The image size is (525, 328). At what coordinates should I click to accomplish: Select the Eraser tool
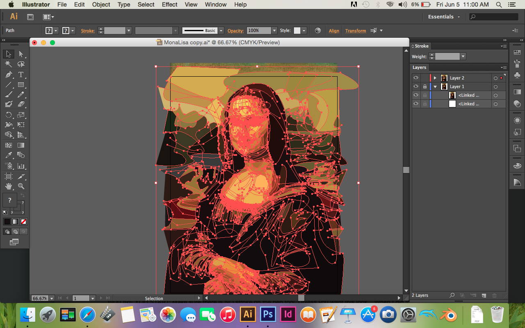[21, 105]
